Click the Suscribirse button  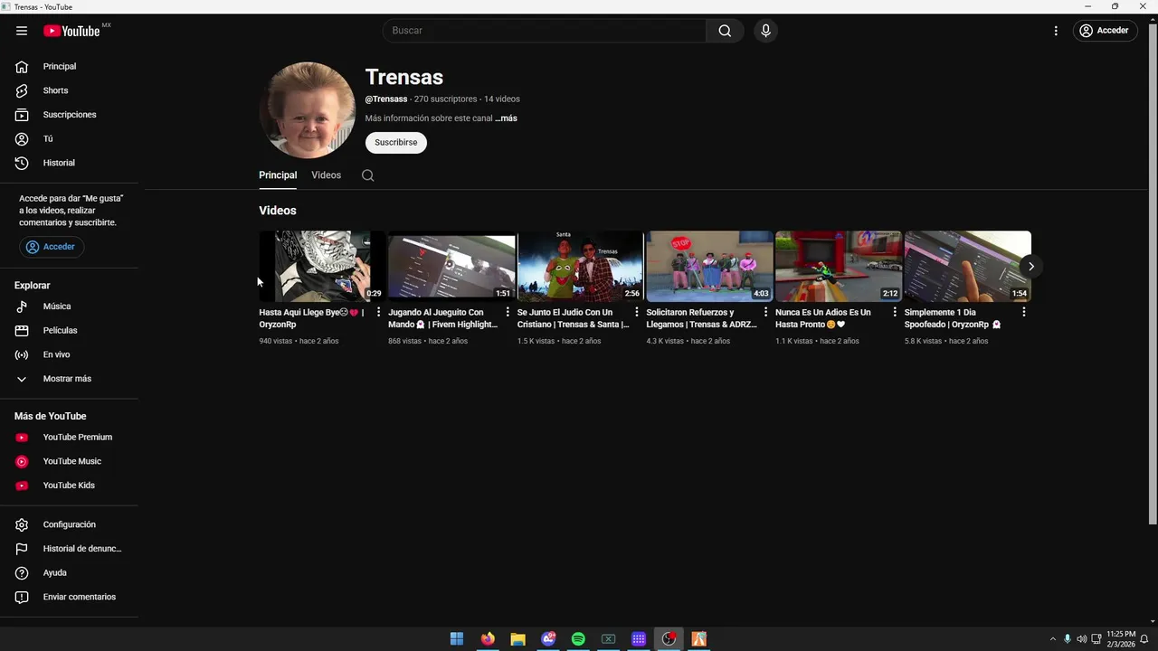click(396, 143)
